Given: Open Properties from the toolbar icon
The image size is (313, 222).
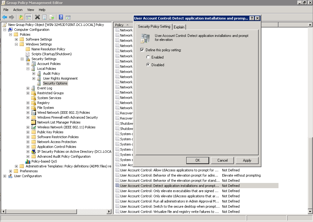Looking at the screenshot, I should click(x=45, y=17).
